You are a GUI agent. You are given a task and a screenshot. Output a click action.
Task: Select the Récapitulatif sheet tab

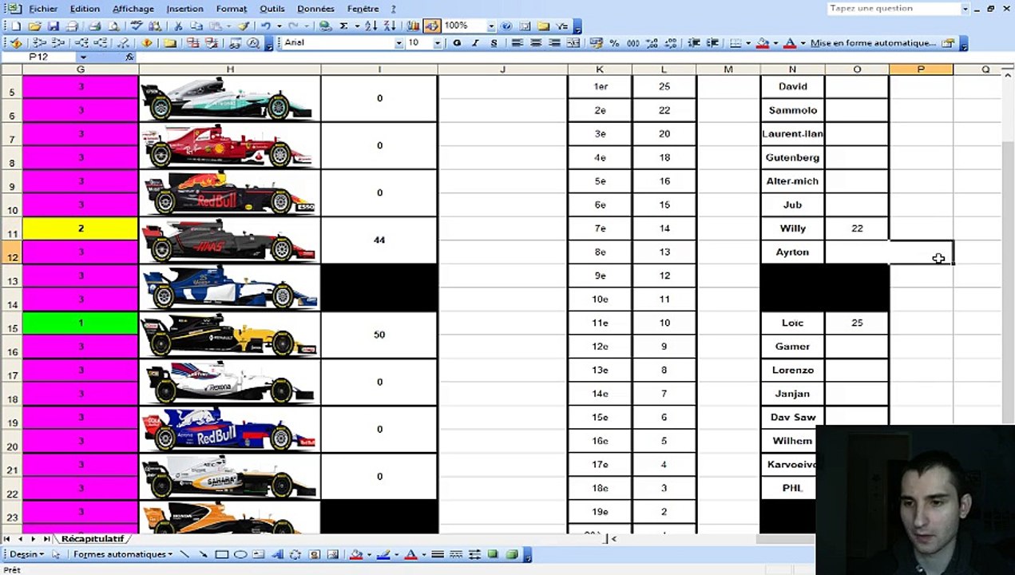pos(93,539)
